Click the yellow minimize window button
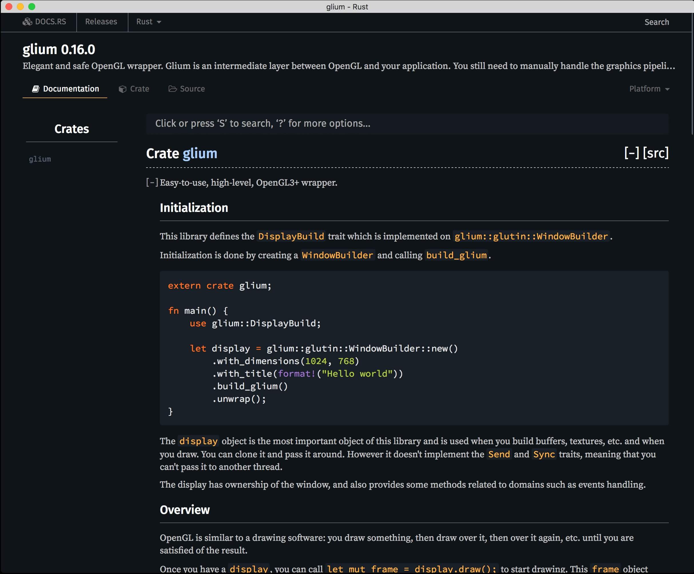 20,7
